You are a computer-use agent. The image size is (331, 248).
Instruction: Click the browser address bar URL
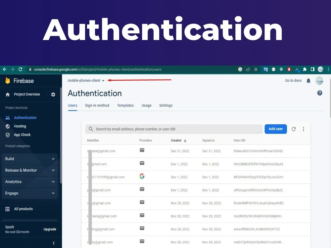point(98,69)
